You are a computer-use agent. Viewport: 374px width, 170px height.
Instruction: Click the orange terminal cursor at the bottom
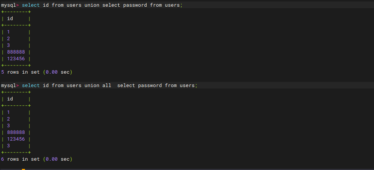(x=23, y=169)
